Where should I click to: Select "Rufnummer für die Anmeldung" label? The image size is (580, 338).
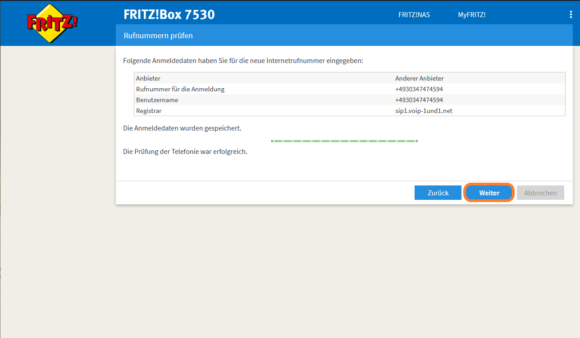(x=180, y=89)
